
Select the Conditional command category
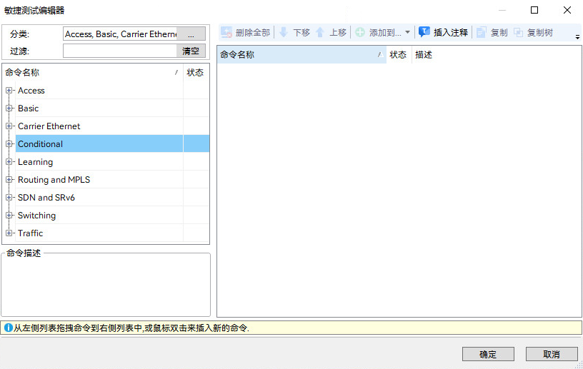pos(40,144)
